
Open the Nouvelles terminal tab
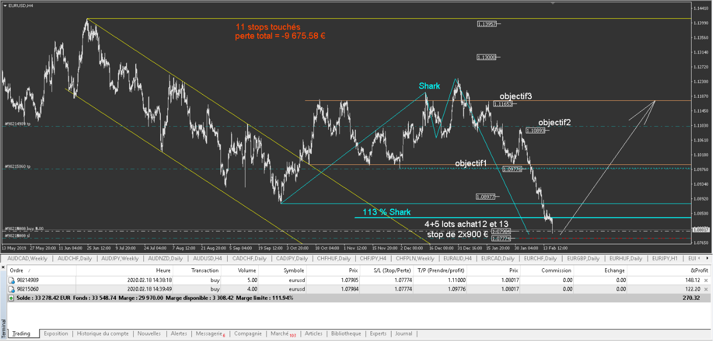[x=149, y=333]
